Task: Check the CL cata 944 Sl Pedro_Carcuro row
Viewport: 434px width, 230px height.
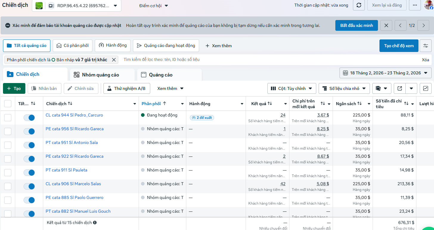Action: tap(8, 118)
